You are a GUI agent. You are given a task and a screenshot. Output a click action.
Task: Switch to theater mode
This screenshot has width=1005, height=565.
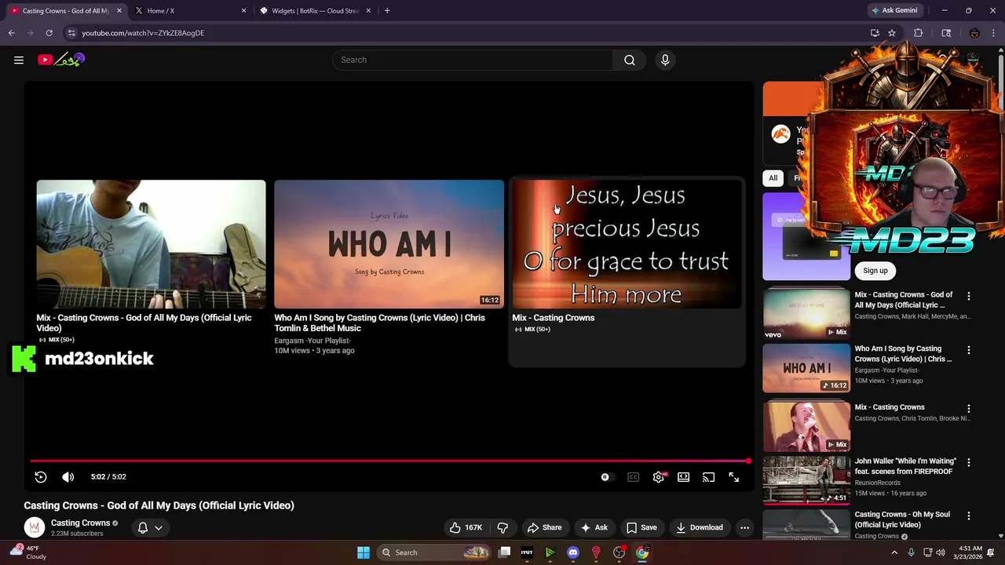coord(684,477)
